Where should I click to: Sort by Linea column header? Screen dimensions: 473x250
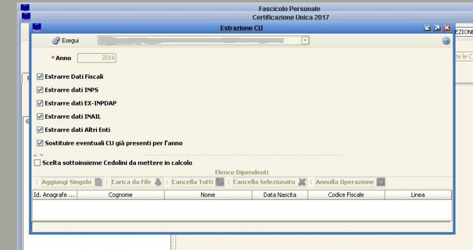pos(418,195)
